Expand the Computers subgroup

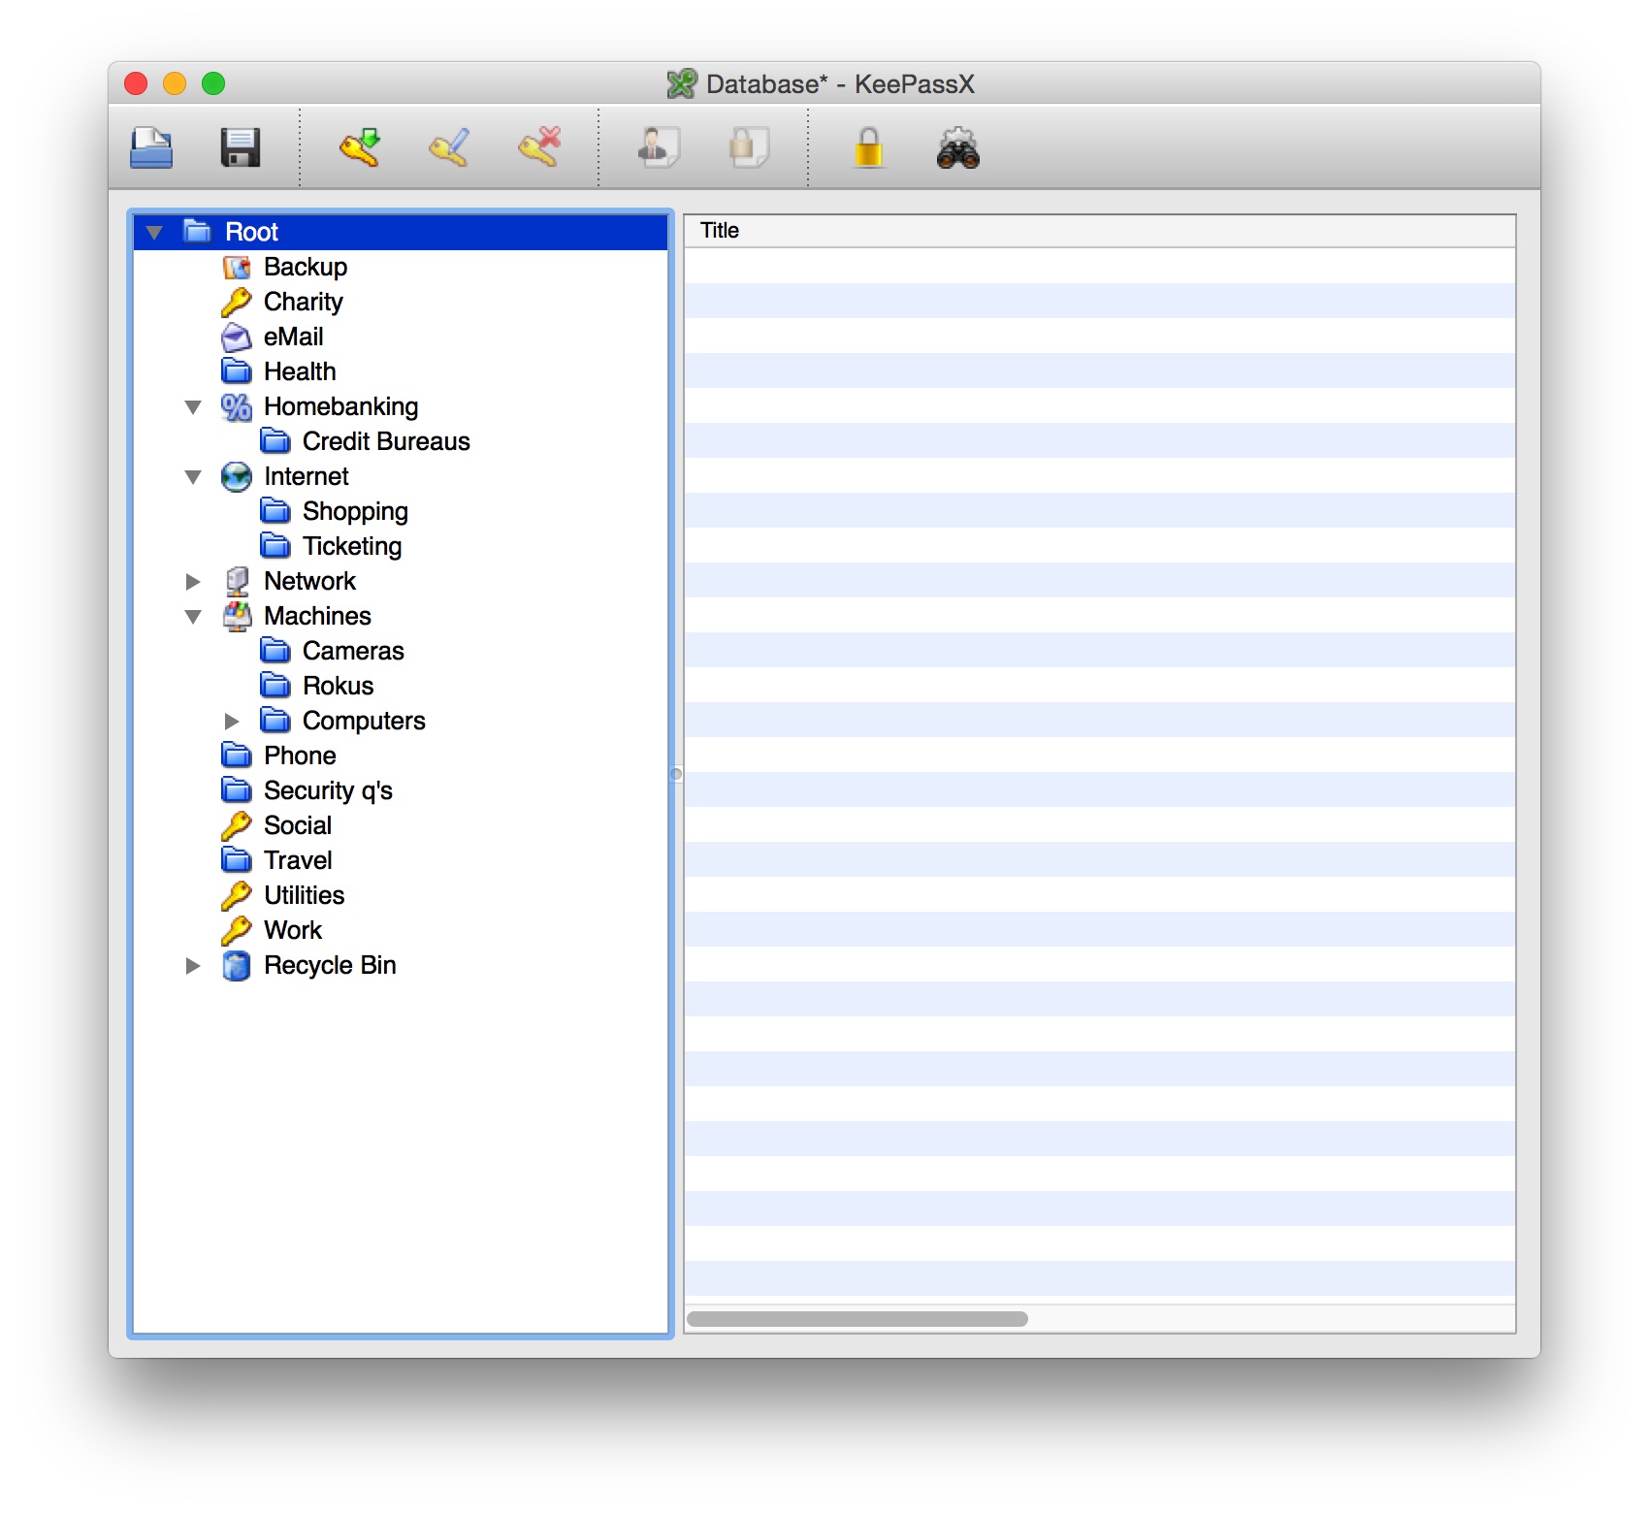point(232,722)
